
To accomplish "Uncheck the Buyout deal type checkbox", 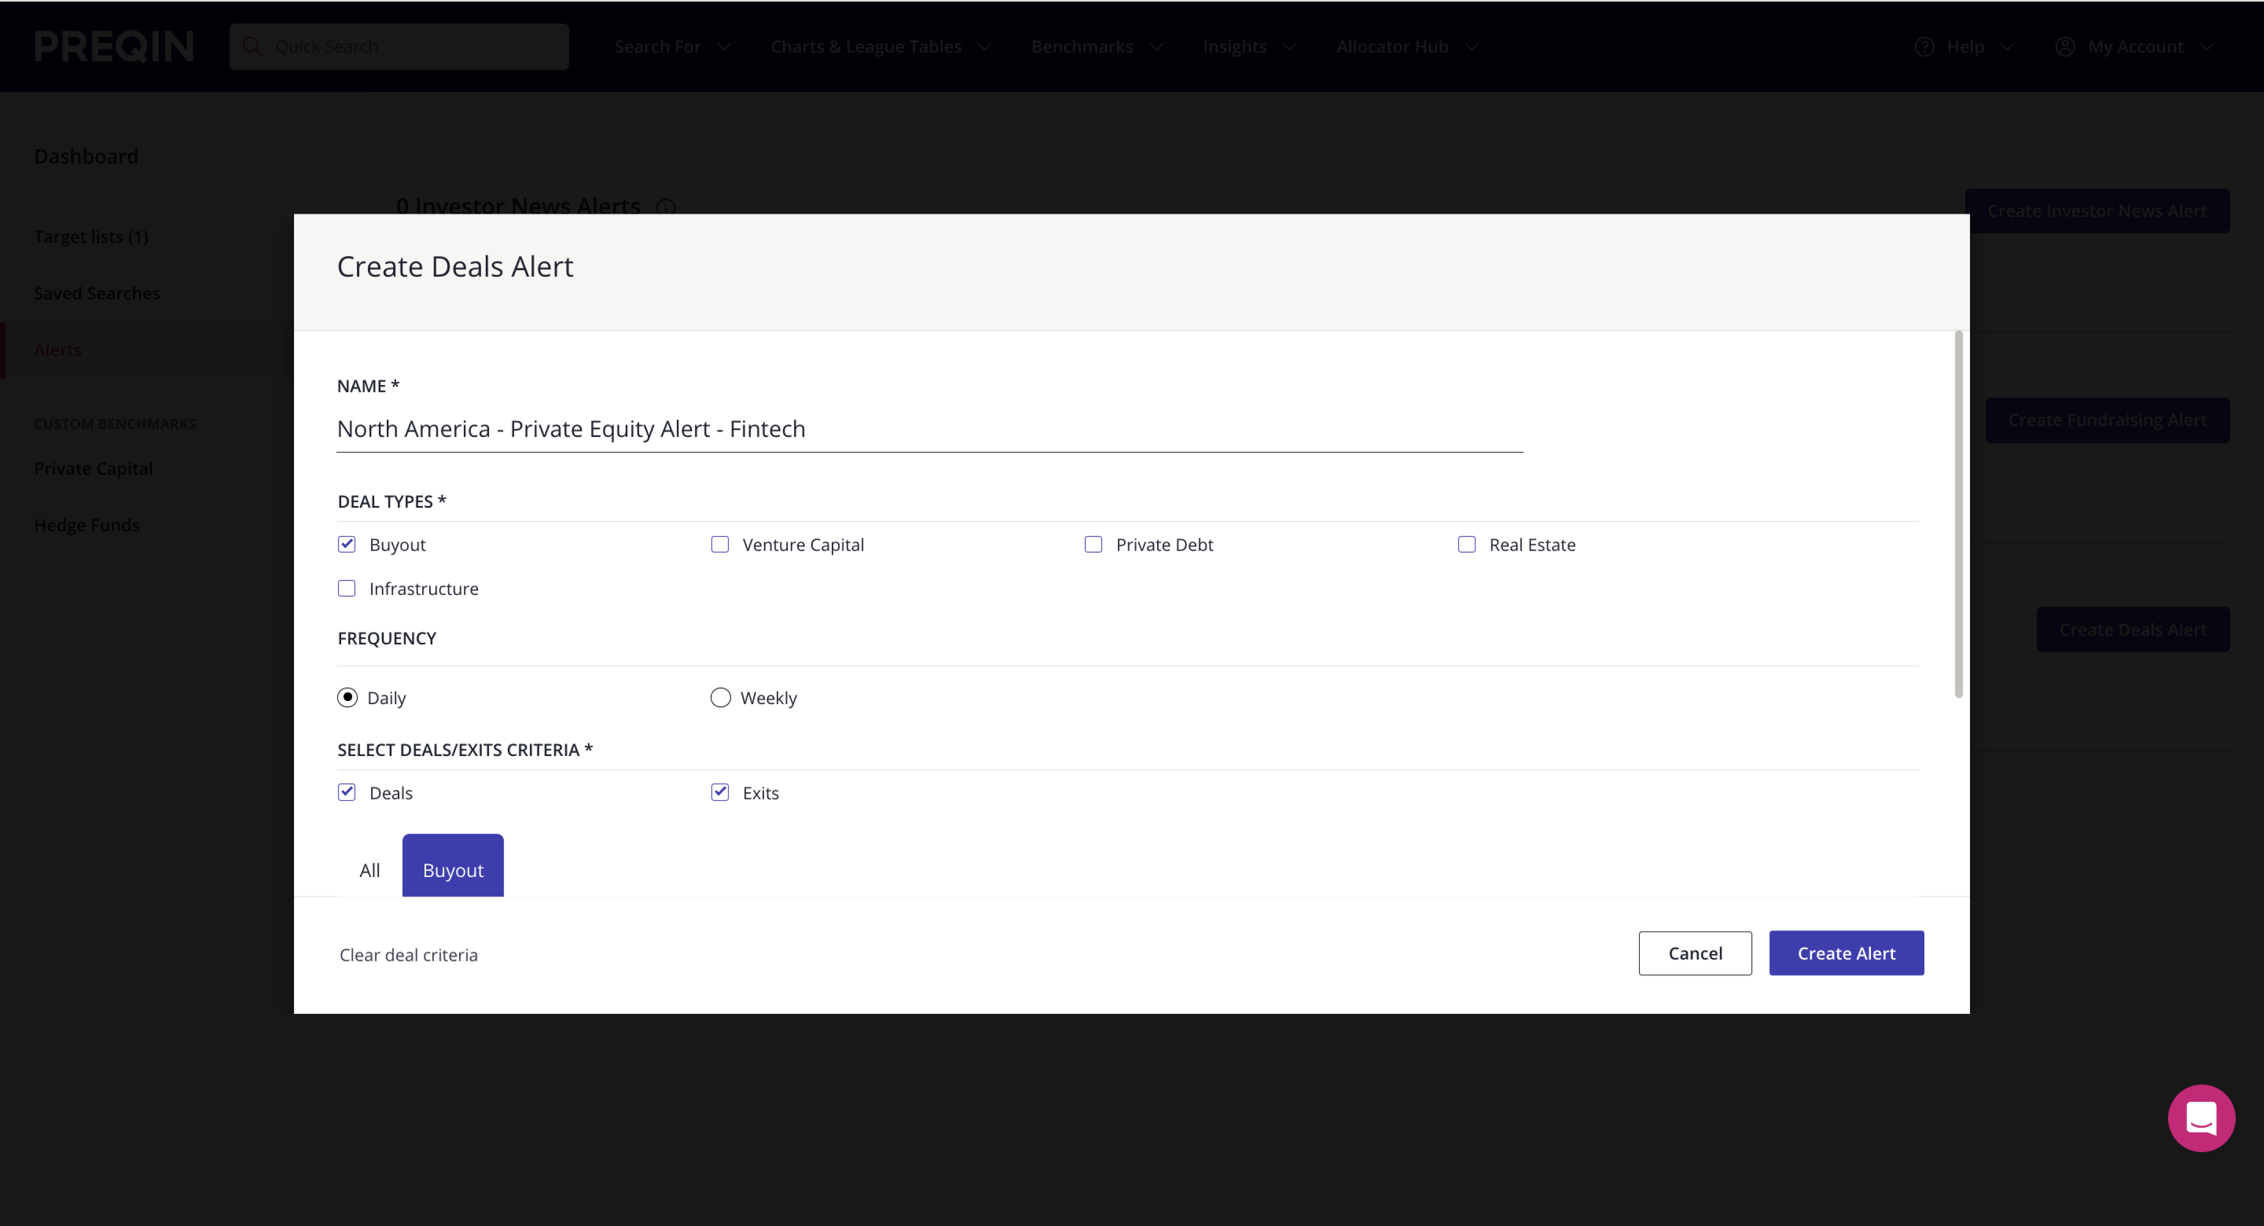I will coord(347,544).
